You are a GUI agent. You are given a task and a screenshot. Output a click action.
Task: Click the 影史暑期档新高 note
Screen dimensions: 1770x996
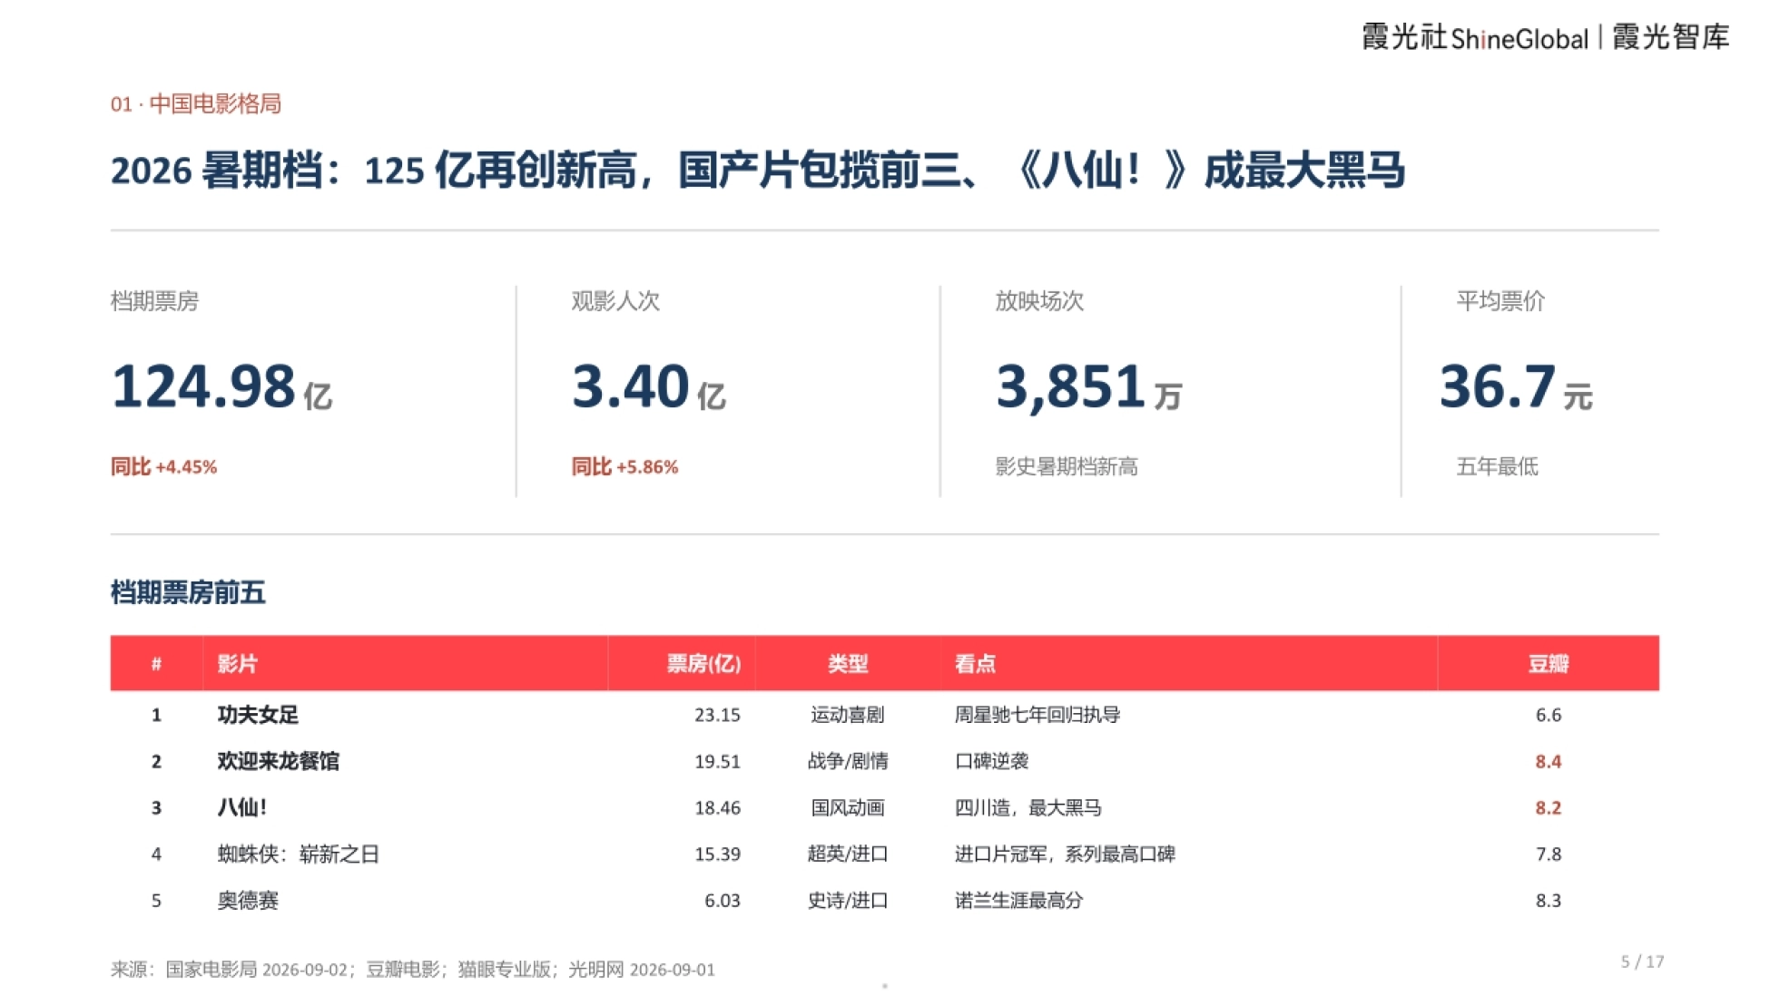[x=1067, y=467]
